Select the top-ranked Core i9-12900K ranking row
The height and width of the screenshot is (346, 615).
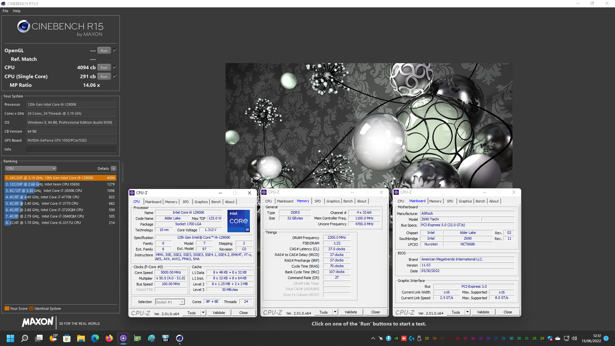click(60, 178)
